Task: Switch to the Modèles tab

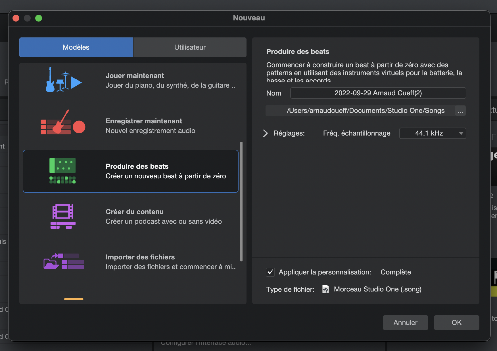Action: point(76,47)
